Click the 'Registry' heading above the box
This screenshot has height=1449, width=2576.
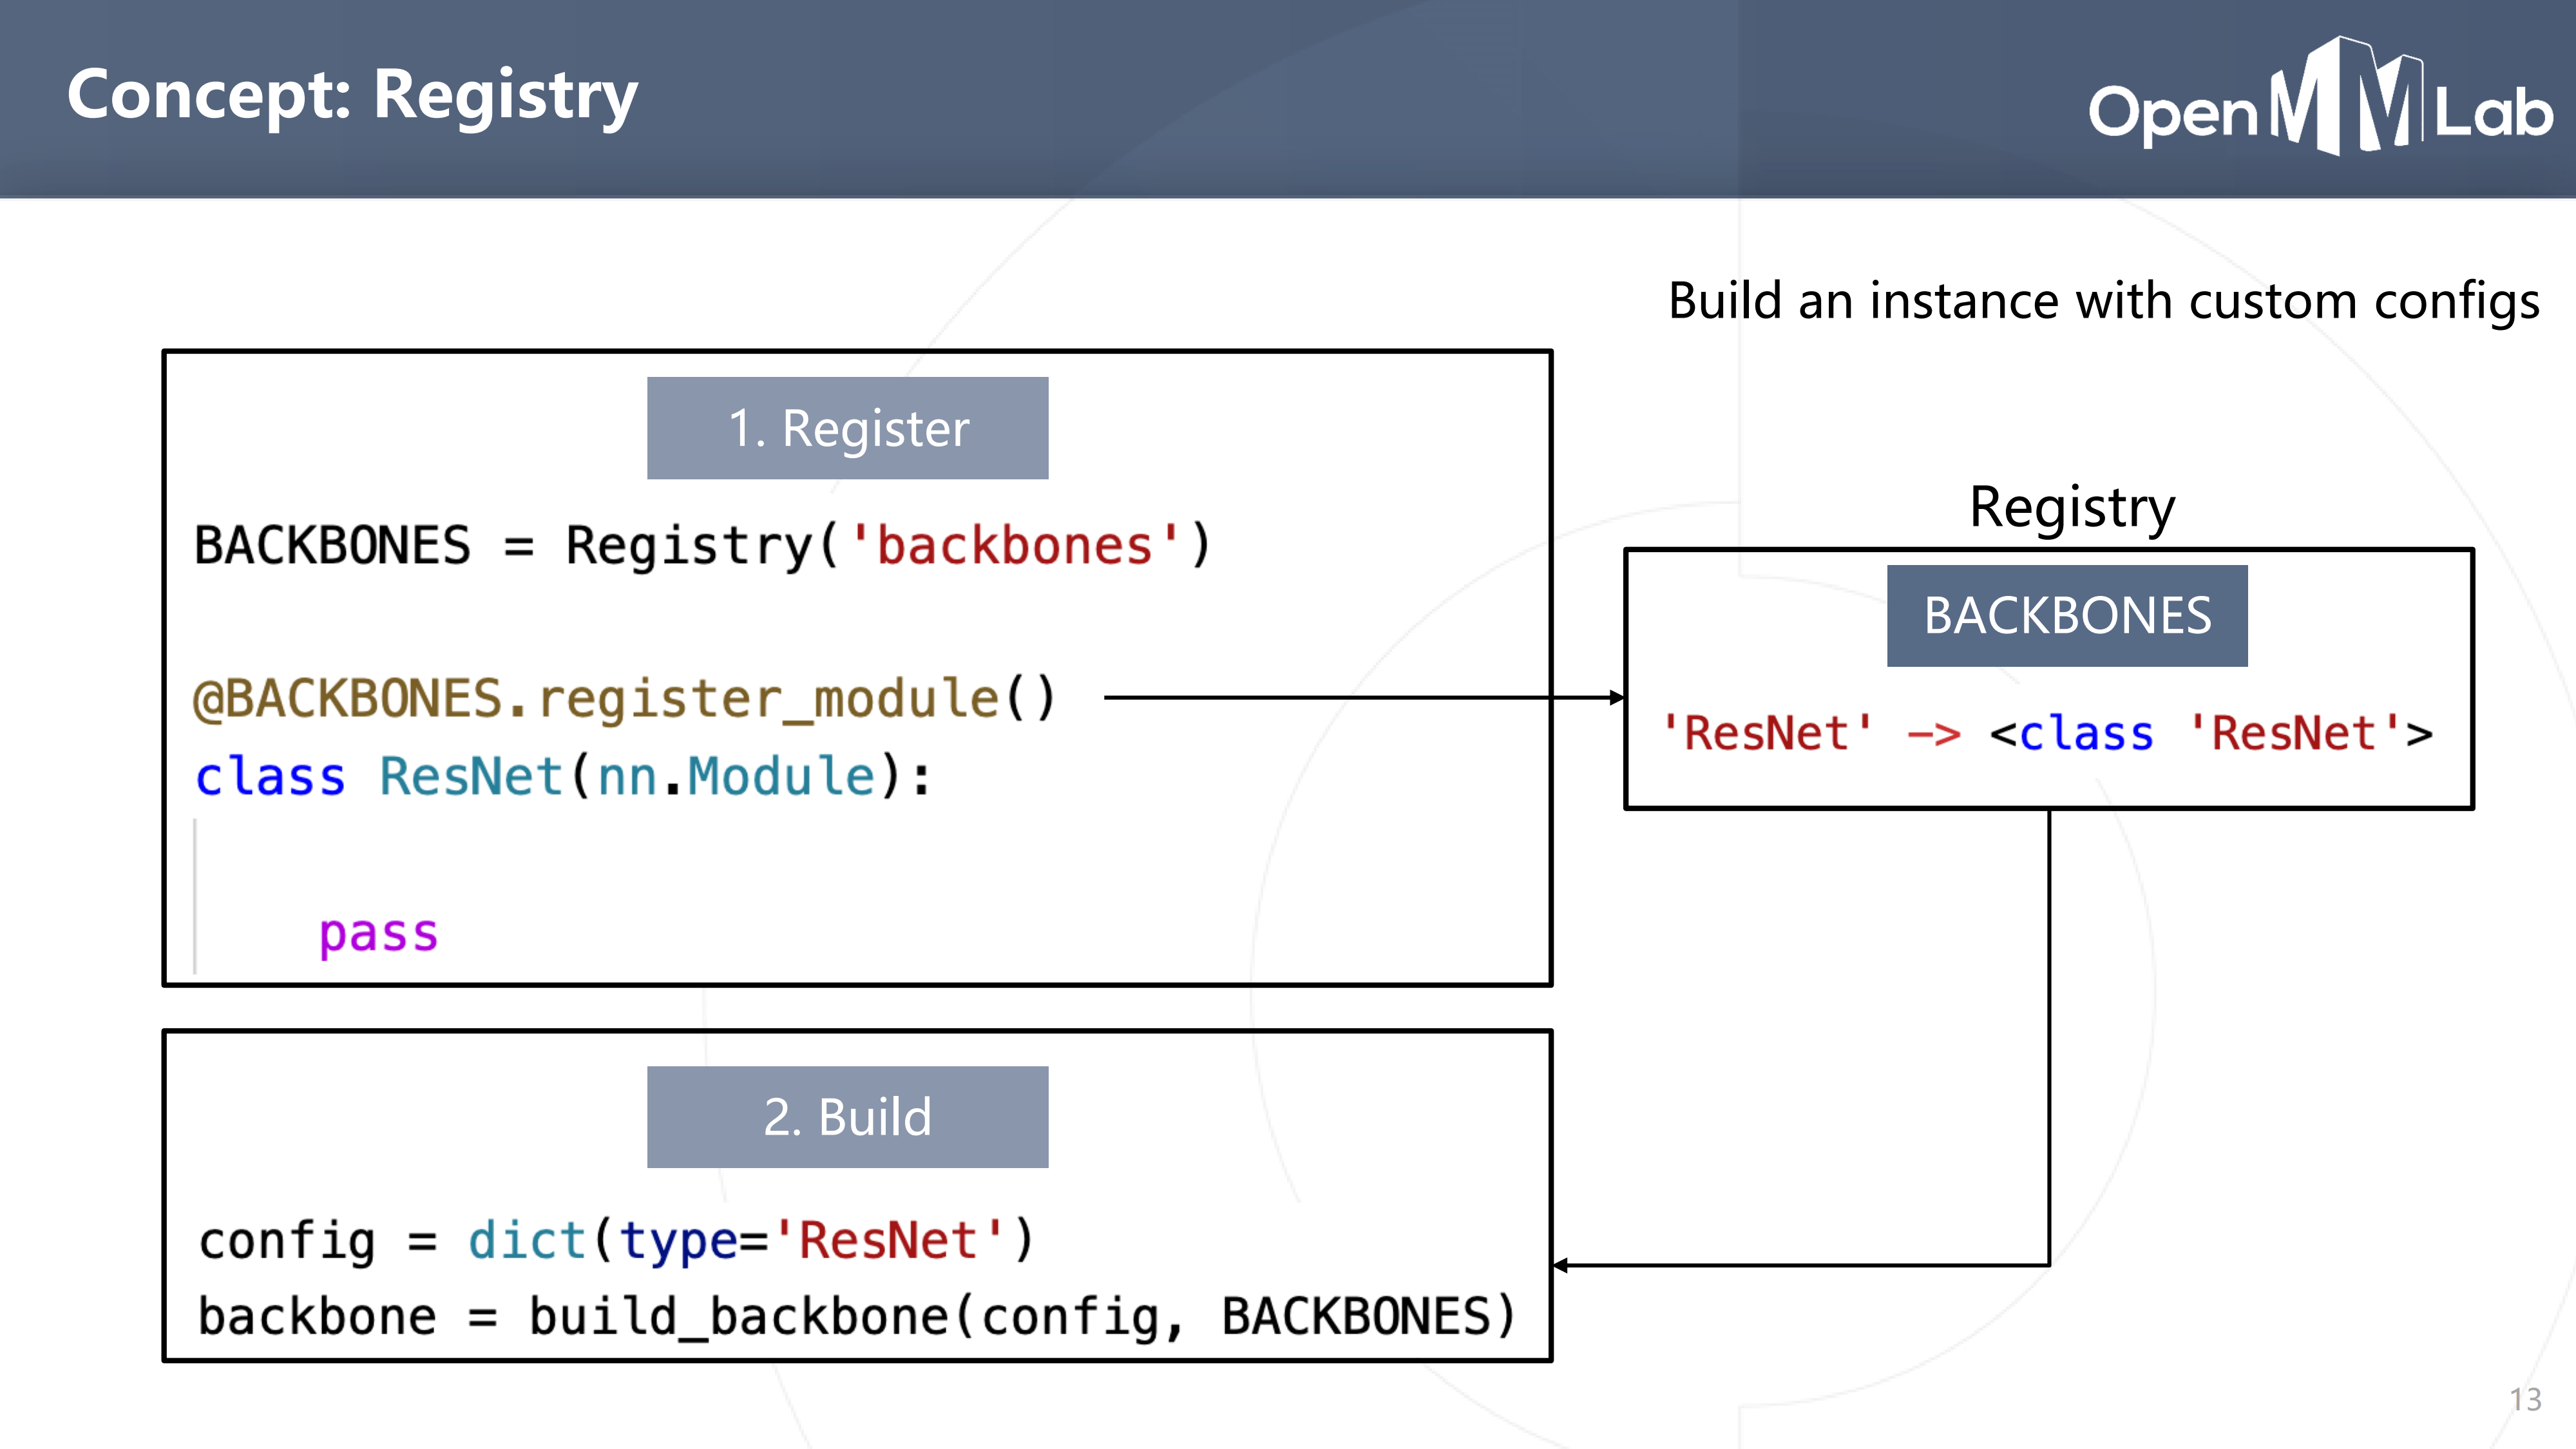[2071, 507]
